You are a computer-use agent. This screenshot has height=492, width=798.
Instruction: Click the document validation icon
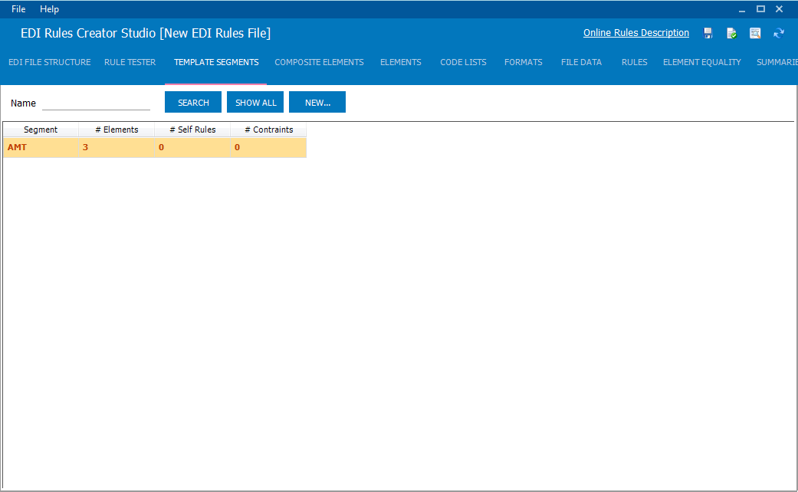(x=731, y=33)
